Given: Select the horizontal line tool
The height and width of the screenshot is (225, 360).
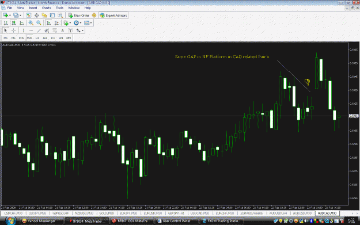Looking at the screenshot, I should tap(31, 30).
